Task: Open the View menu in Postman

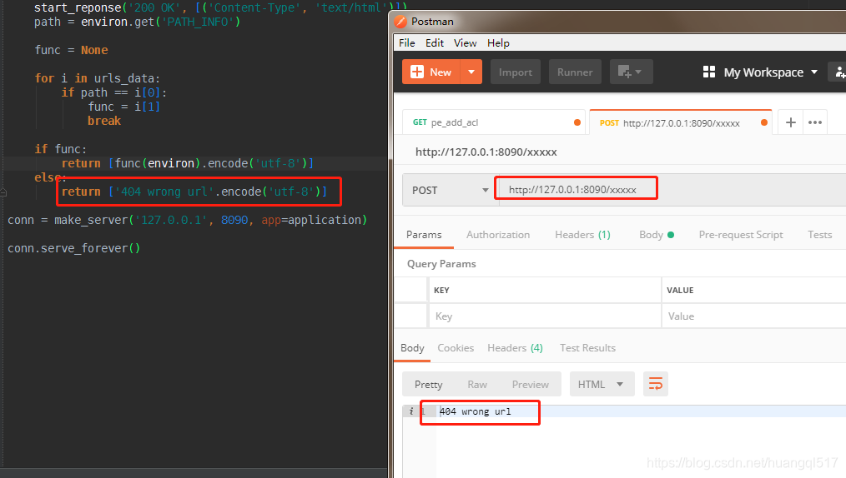Action: [465, 43]
